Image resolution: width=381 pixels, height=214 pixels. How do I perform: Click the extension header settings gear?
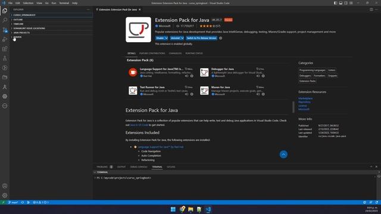click(x=220, y=38)
